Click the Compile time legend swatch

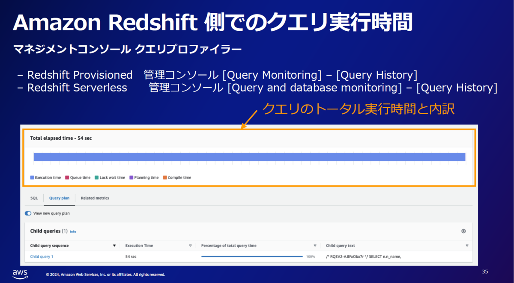[x=165, y=177]
